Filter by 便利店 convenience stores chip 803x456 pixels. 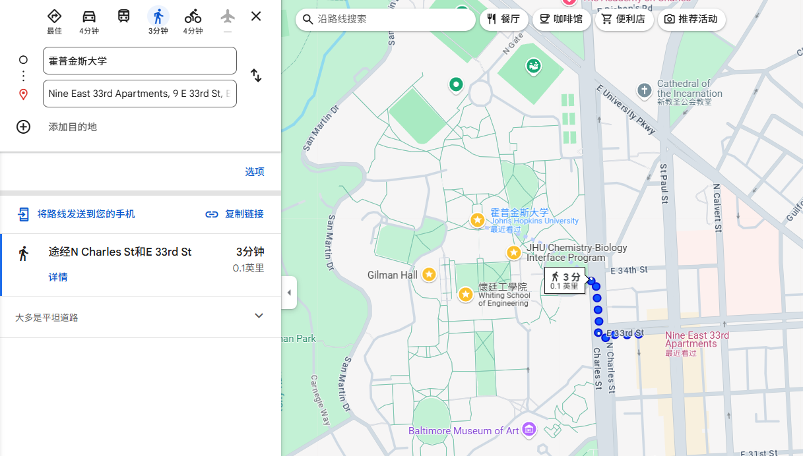[x=624, y=19]
